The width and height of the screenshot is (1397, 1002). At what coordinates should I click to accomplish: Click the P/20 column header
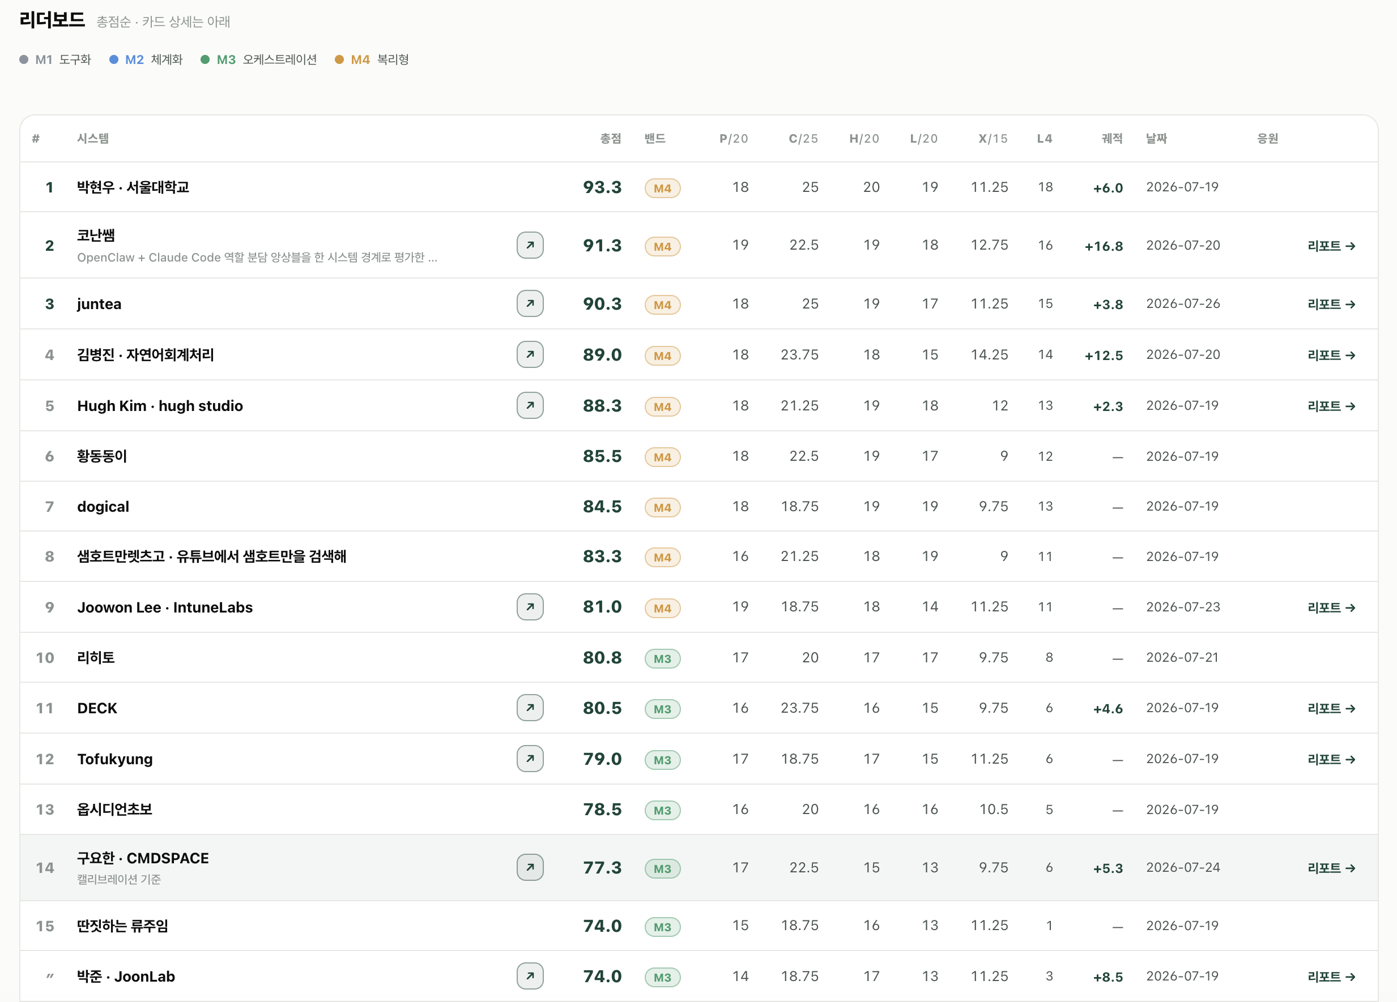click(x=734, y=139)
